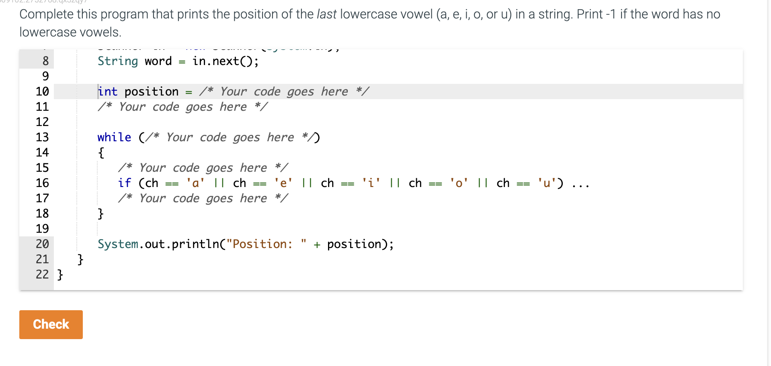Viewport: 771px width, 366px height.
Task: Click the if statement on line 16
Action: tap(354, 183)
